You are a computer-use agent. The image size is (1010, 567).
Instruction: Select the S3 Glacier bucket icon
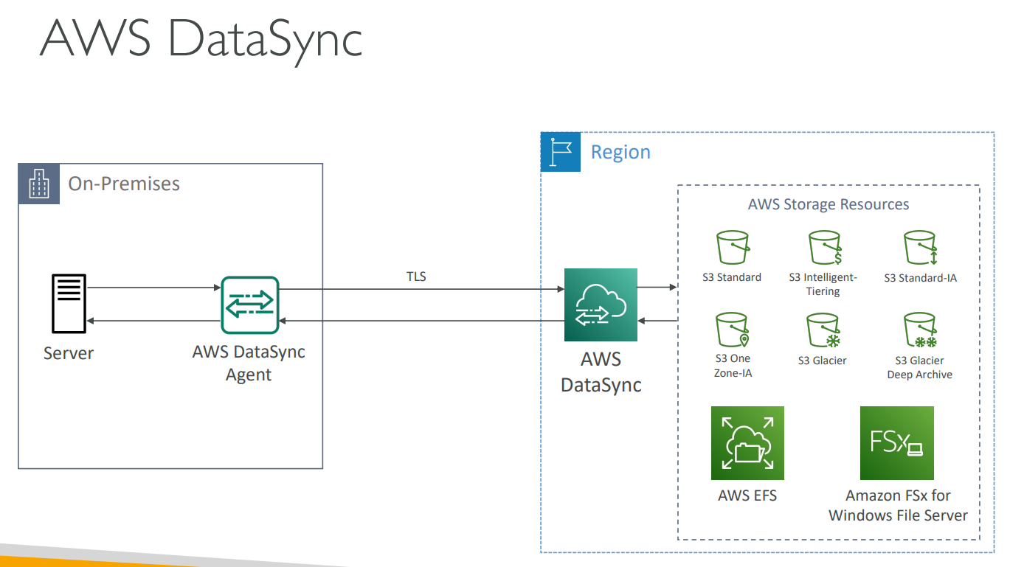(x=823, y=330)
